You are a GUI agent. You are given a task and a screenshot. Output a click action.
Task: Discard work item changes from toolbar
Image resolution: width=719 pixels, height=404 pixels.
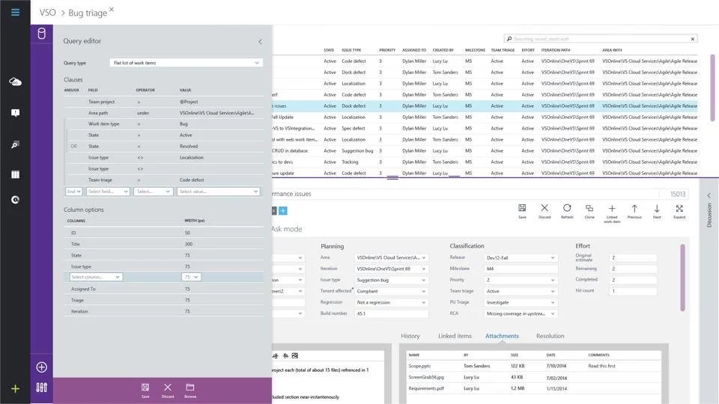point(544,211)
